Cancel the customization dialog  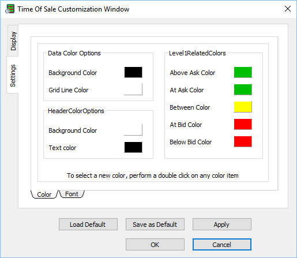[x=222, y=245]
